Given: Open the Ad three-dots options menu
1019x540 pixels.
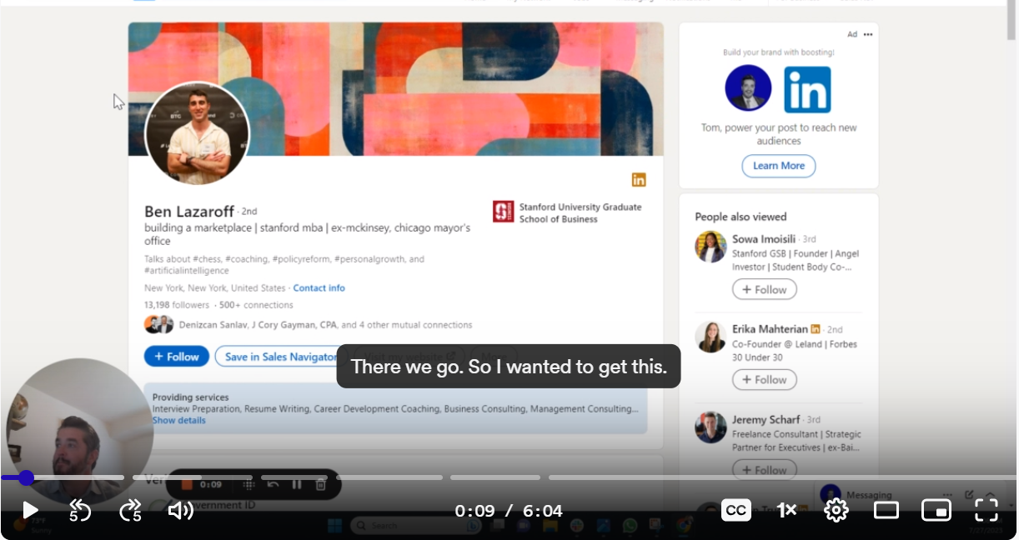Looking at the screenshot, I should (868, 34).
